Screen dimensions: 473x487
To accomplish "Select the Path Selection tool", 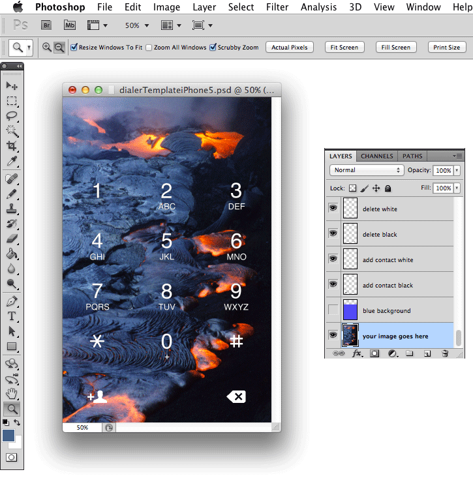I will [x=12, y=331].
